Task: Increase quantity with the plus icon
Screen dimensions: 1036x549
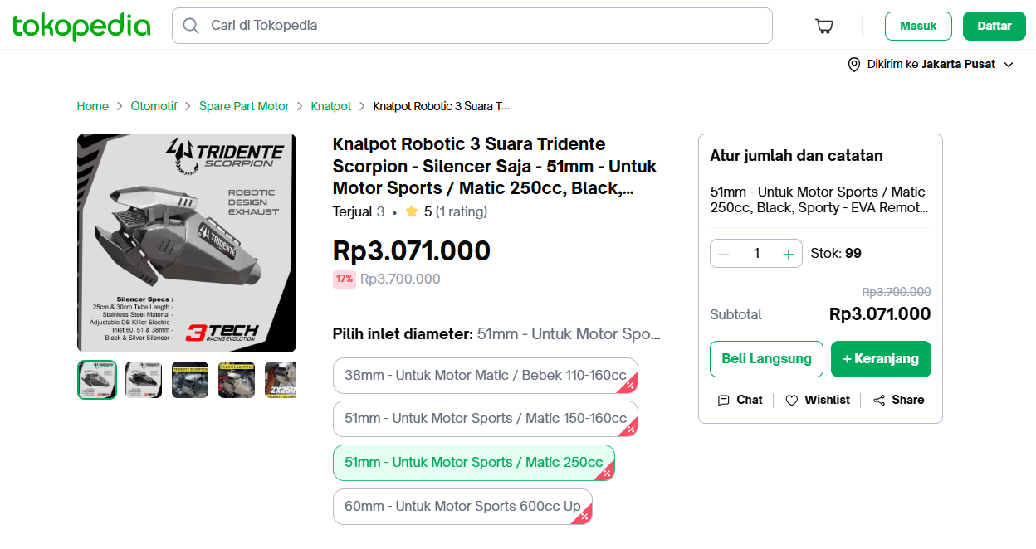Action: pyautogui.click(x=788, y=254)
